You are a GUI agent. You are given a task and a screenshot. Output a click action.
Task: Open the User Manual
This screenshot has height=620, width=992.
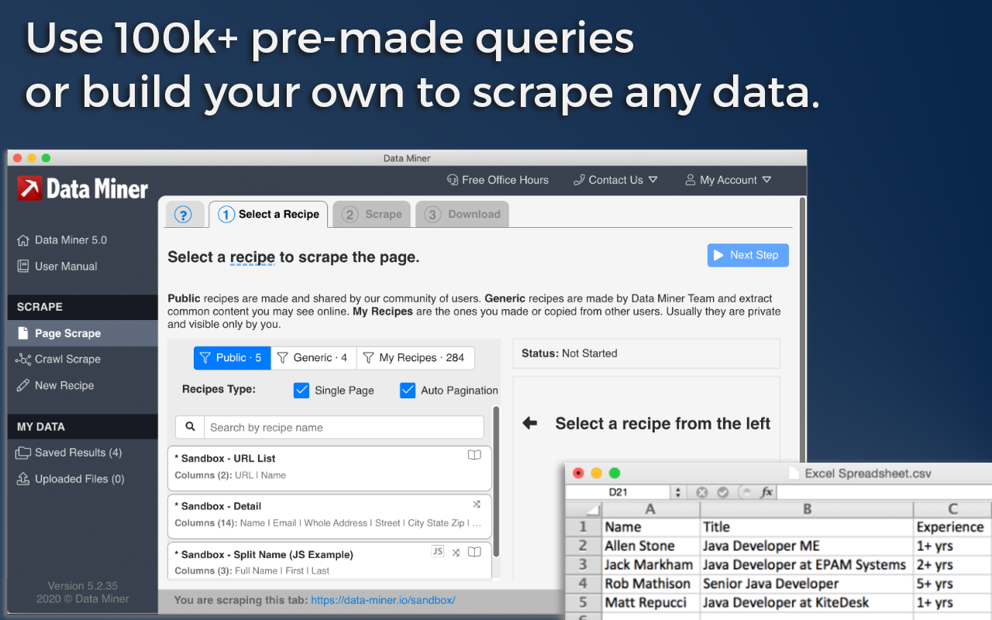pos(66,266)
